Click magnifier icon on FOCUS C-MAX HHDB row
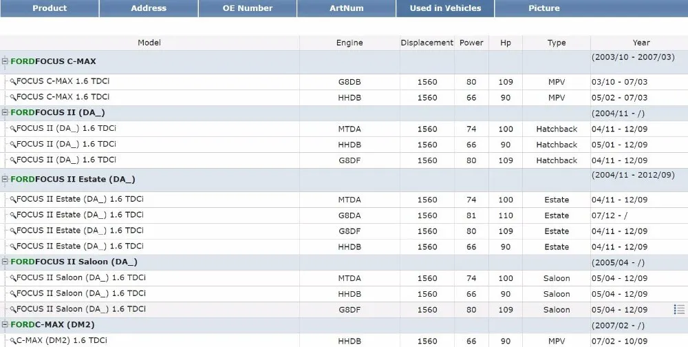The width and height of the screenshot is (688, 347). coord(13,98)
